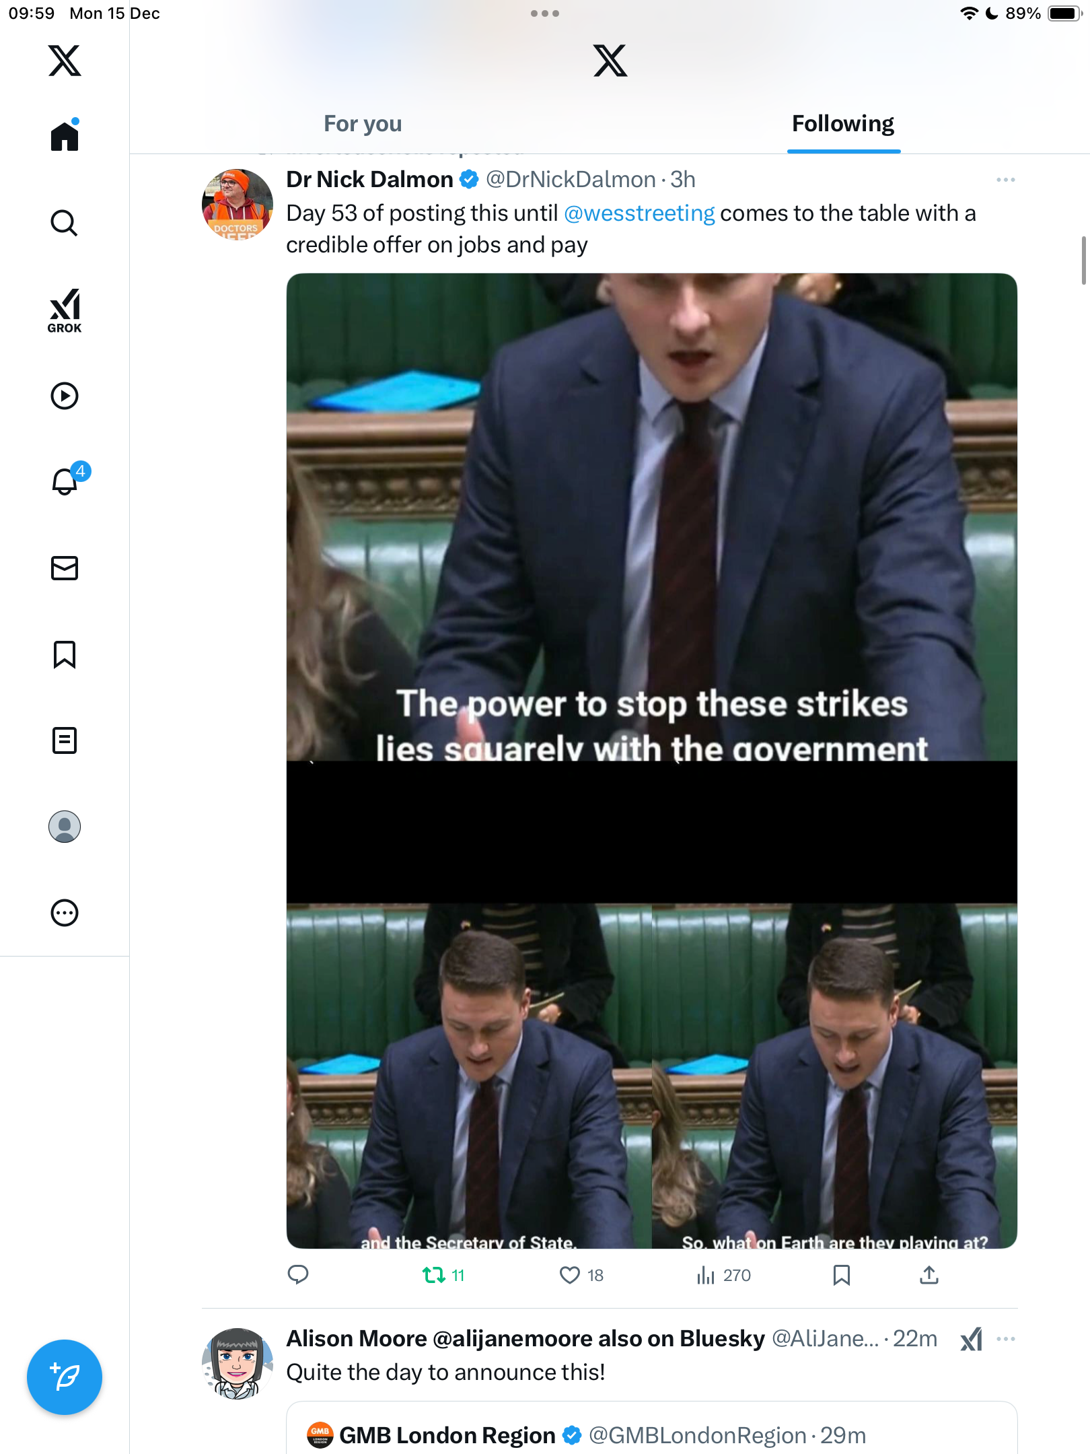Open profile avatar in sidebar
The image size is (1090, 1454).
[x=65, y=827]
